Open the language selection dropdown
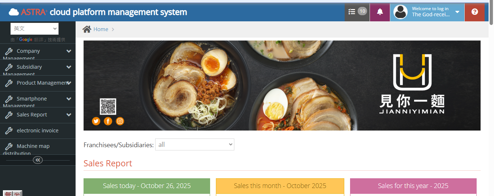The width and height of the screenshot is (494, 196). pos(34,29)
